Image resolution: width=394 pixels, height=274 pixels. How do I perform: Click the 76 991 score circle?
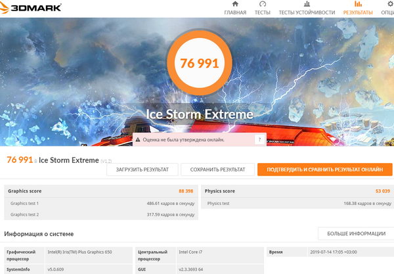[x=200, y=63]
